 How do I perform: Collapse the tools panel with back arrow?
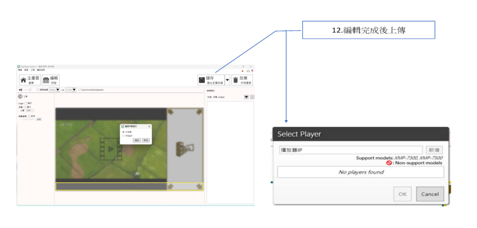point(20,97)
